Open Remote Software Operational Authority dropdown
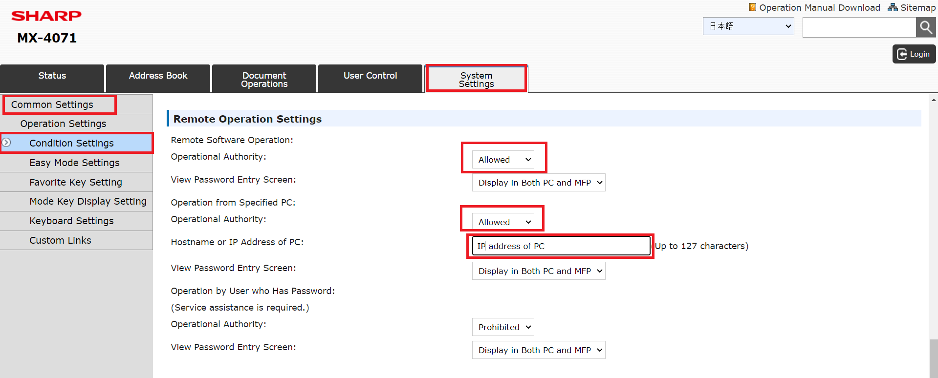The width and height of the screenshot is (938, 378). [503, 160]
